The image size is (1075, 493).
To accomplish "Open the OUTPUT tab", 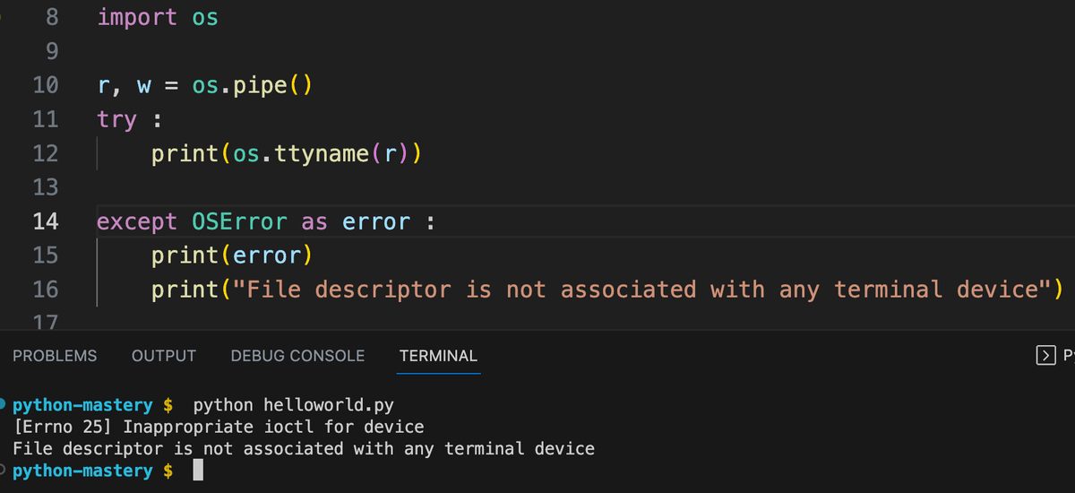I will pyautogui.click(x=164, y=356).
